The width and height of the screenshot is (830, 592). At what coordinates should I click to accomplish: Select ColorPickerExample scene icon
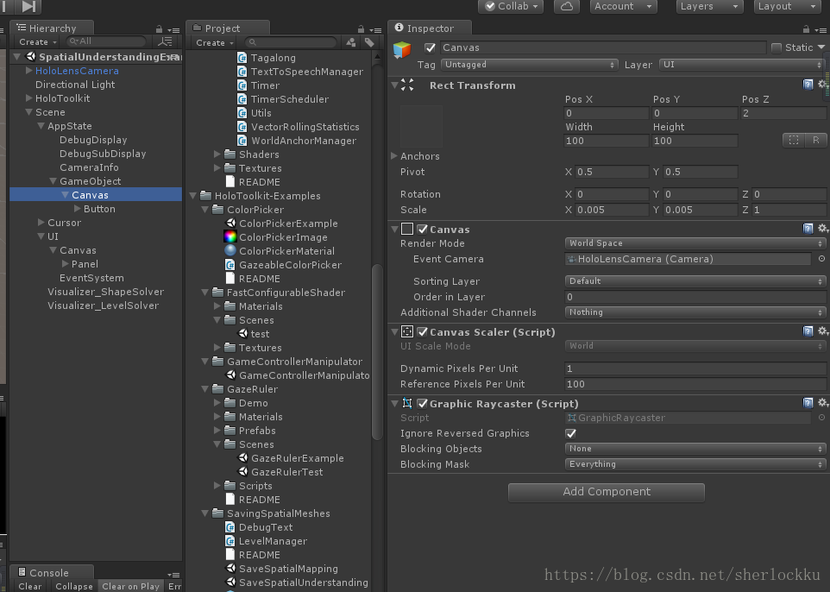click(x=230, y=224)
